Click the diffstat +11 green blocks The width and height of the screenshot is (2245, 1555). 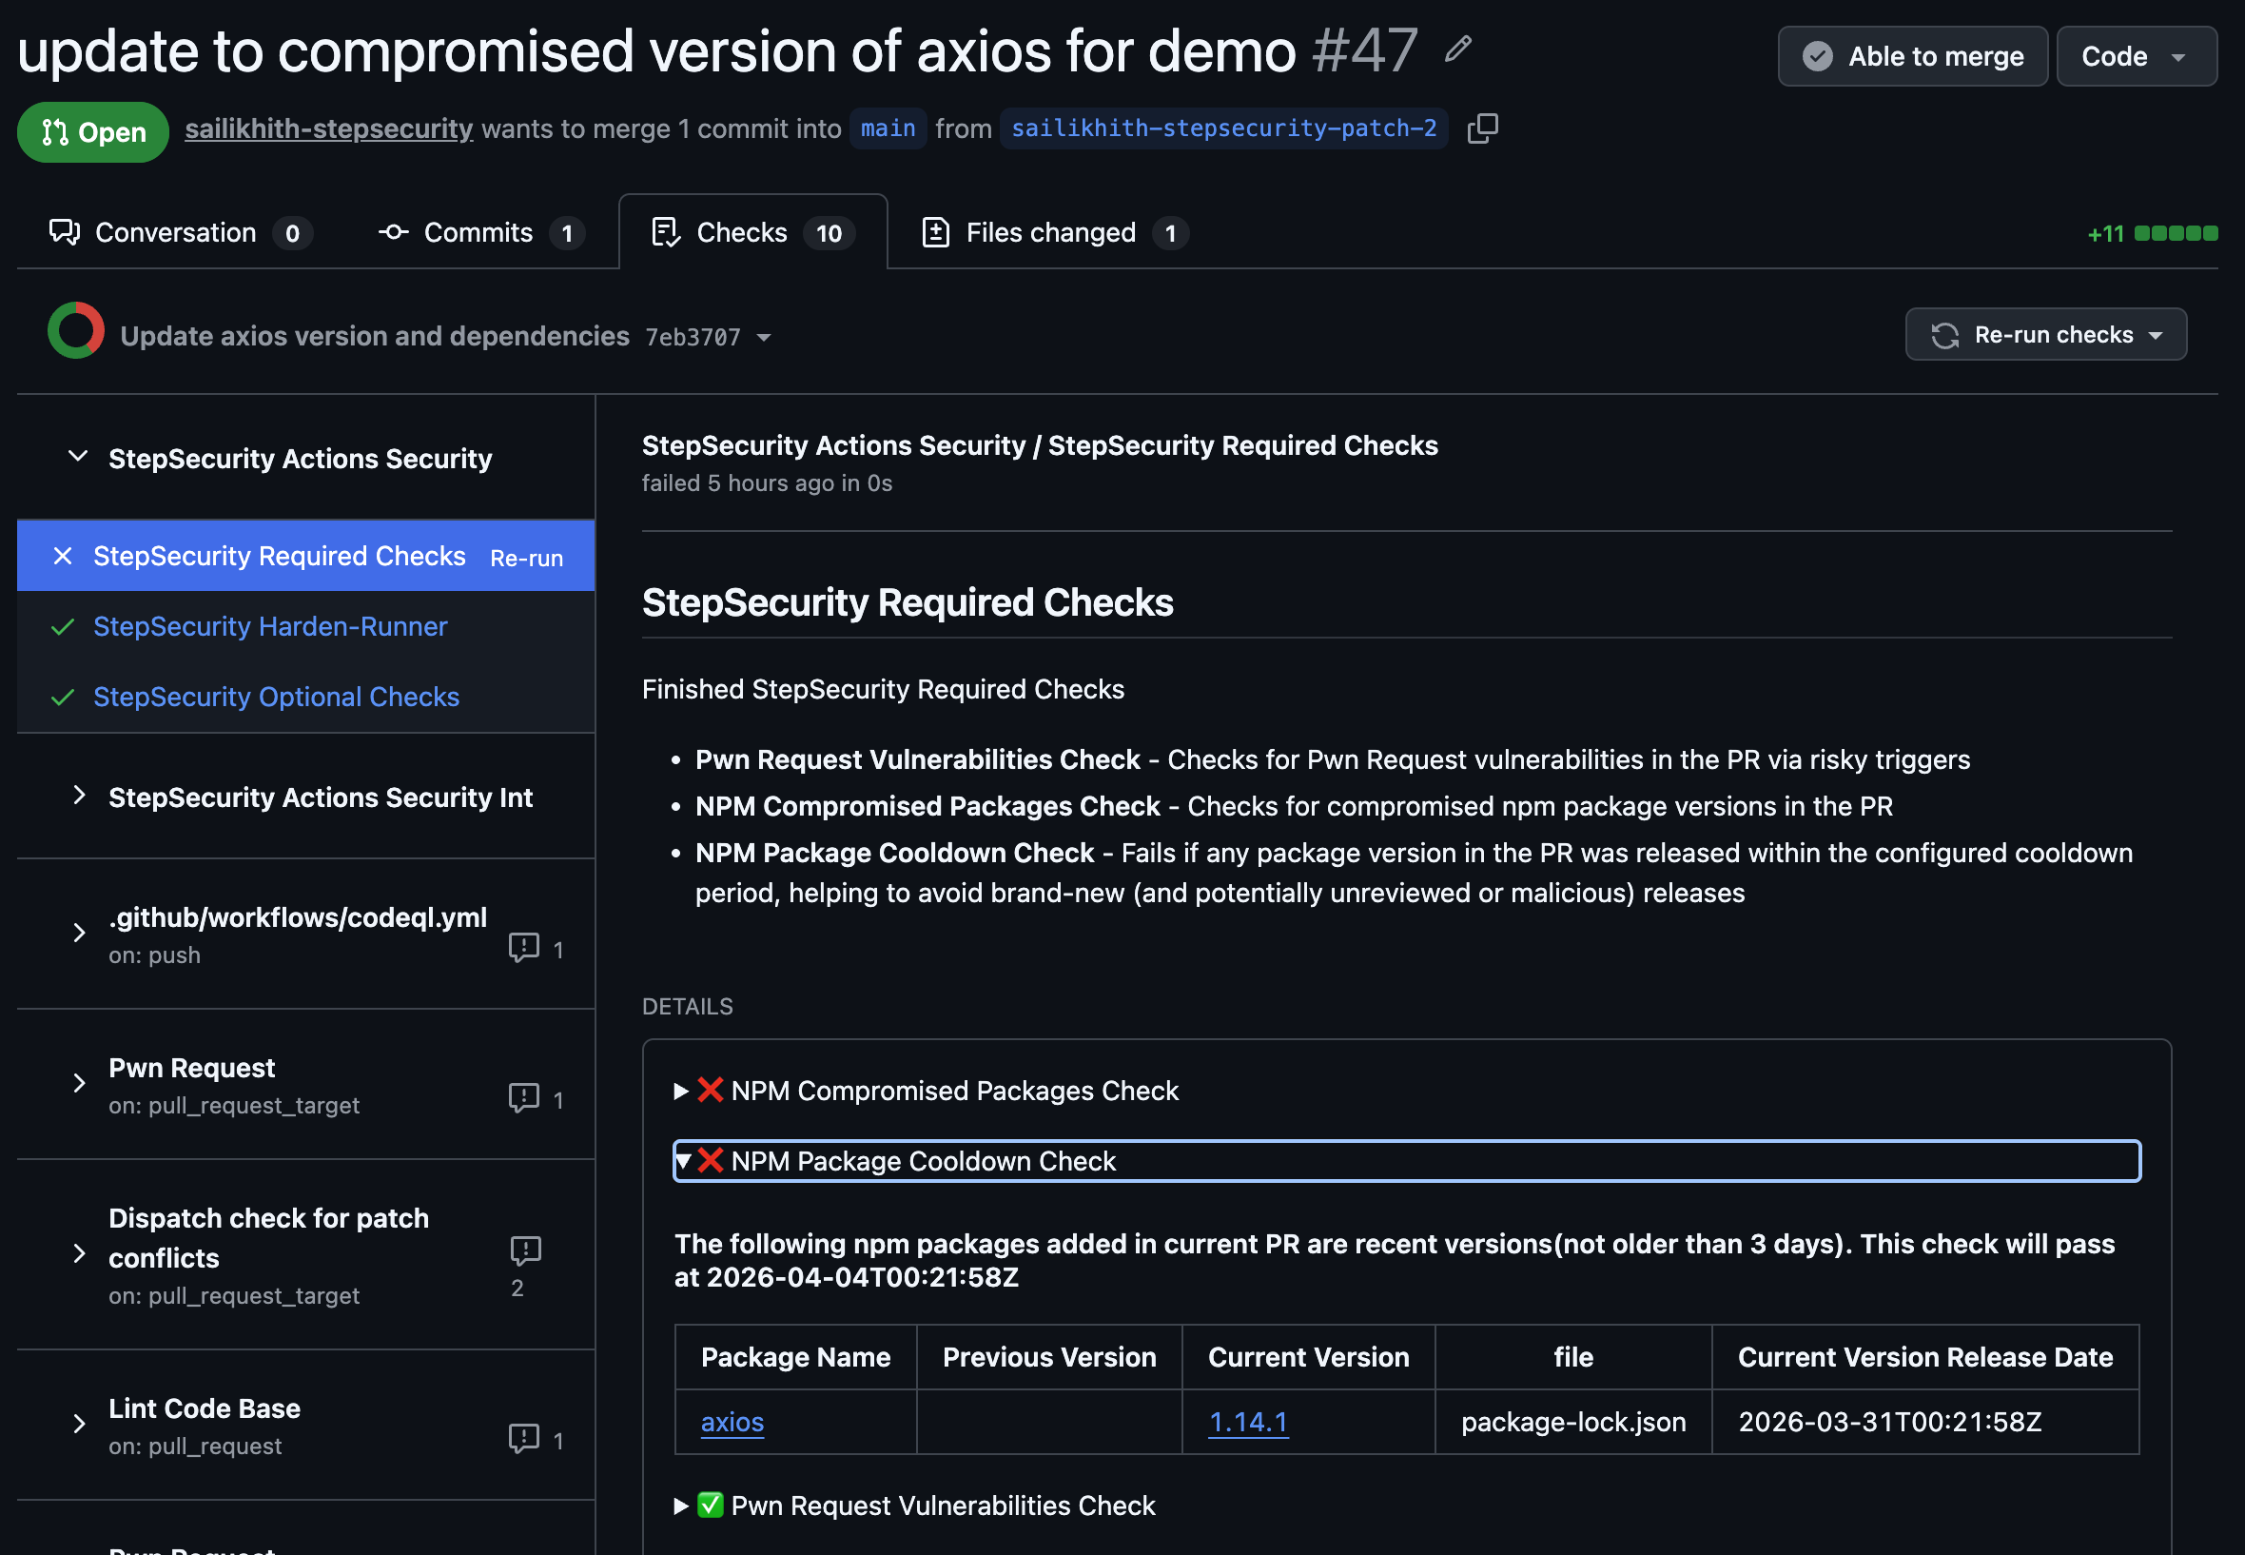2175,233
